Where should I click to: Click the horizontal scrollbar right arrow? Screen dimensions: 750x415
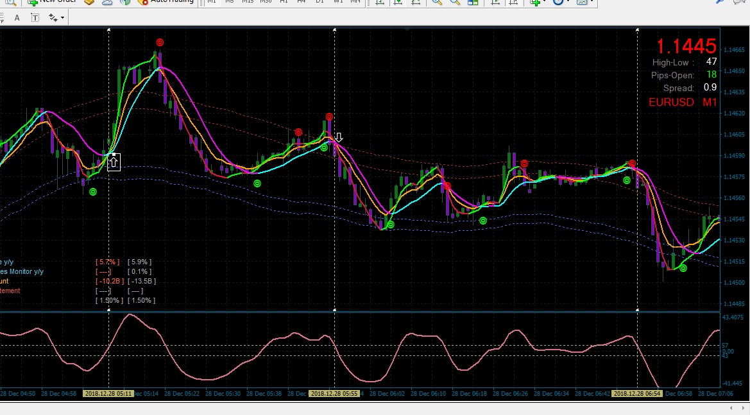743,409
